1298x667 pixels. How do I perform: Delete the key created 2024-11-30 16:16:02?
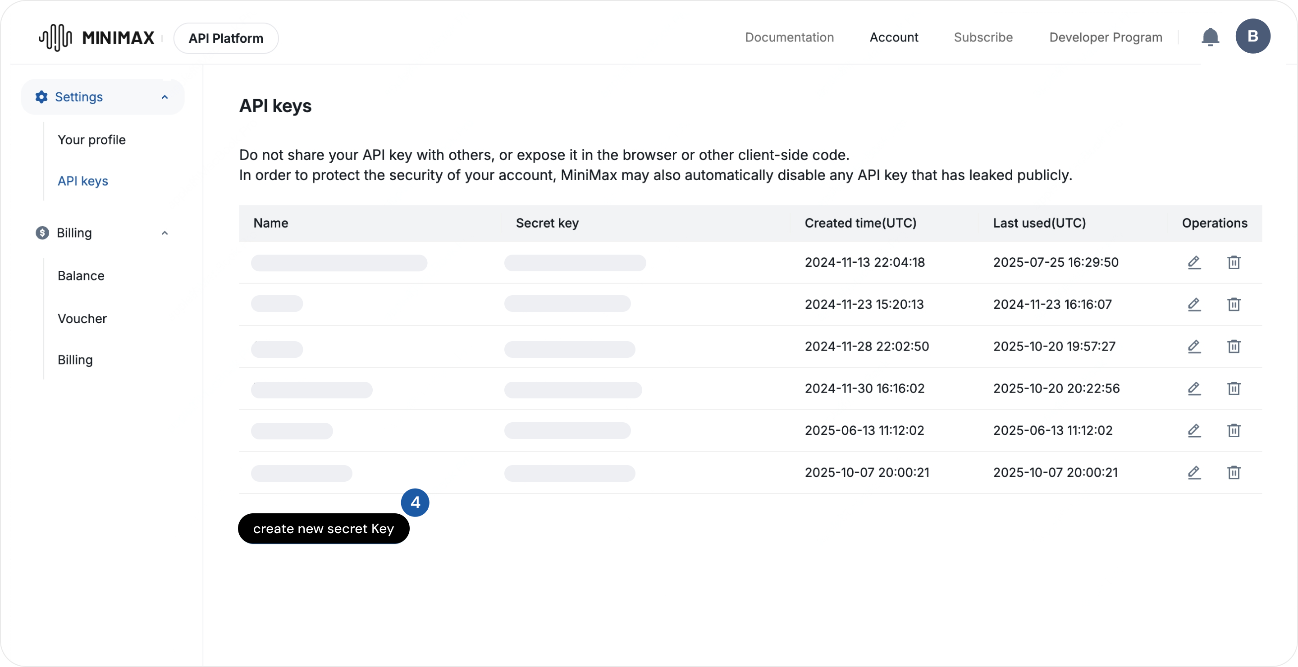point(1234,388)
